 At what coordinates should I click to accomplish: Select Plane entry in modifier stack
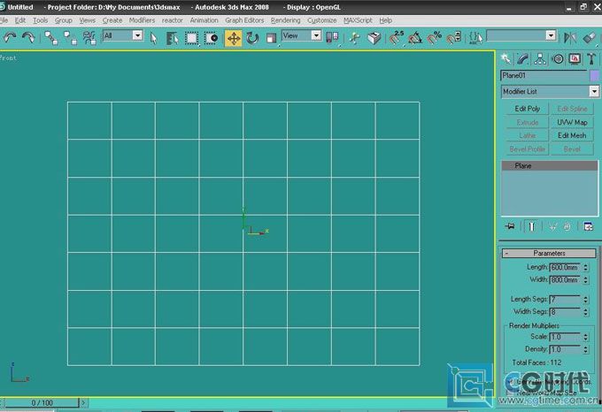tap(549, 165)
